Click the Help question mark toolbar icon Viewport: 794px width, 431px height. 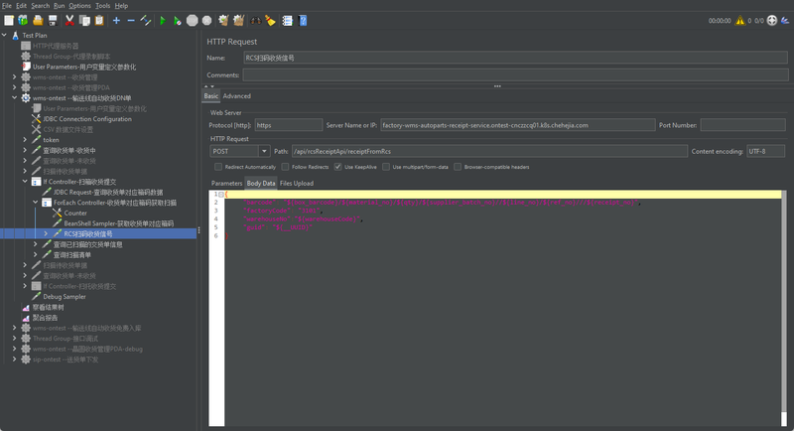[303, 20]
